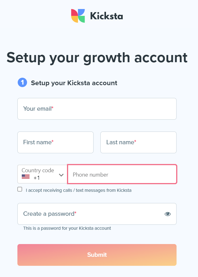The height and width of the screenshot is (277, 198).
Task: Submit the signup form
Action: click(x=97, y=255)
